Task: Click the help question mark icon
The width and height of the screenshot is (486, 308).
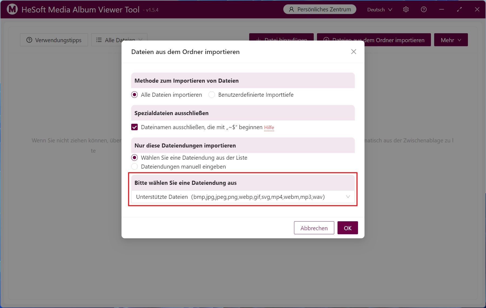Action: pos(424,9)
